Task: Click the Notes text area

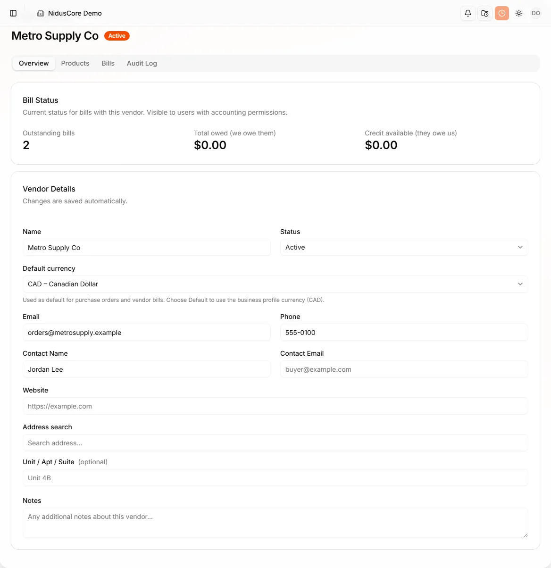Action: (275, 523)
